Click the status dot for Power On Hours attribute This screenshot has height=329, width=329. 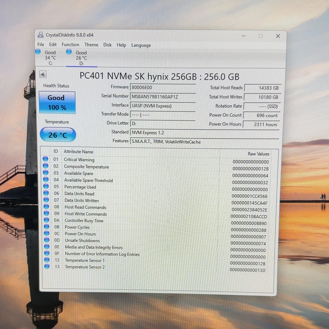coord(47,233)
